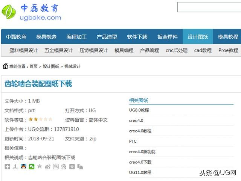Open the 钣金焊件 nav tab
The height and width of the screenshot is (181, 241).
pyautogui.click(x=167, y=37)
